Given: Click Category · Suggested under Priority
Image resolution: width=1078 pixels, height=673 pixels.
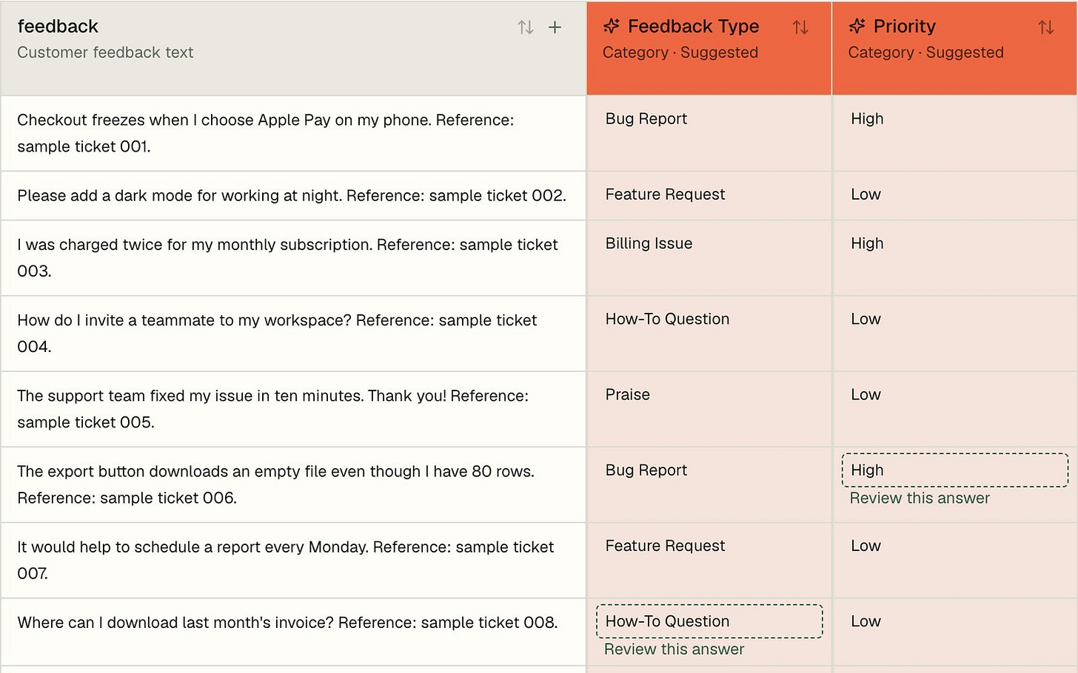Looking at the screenshot, I should (925, 53).
